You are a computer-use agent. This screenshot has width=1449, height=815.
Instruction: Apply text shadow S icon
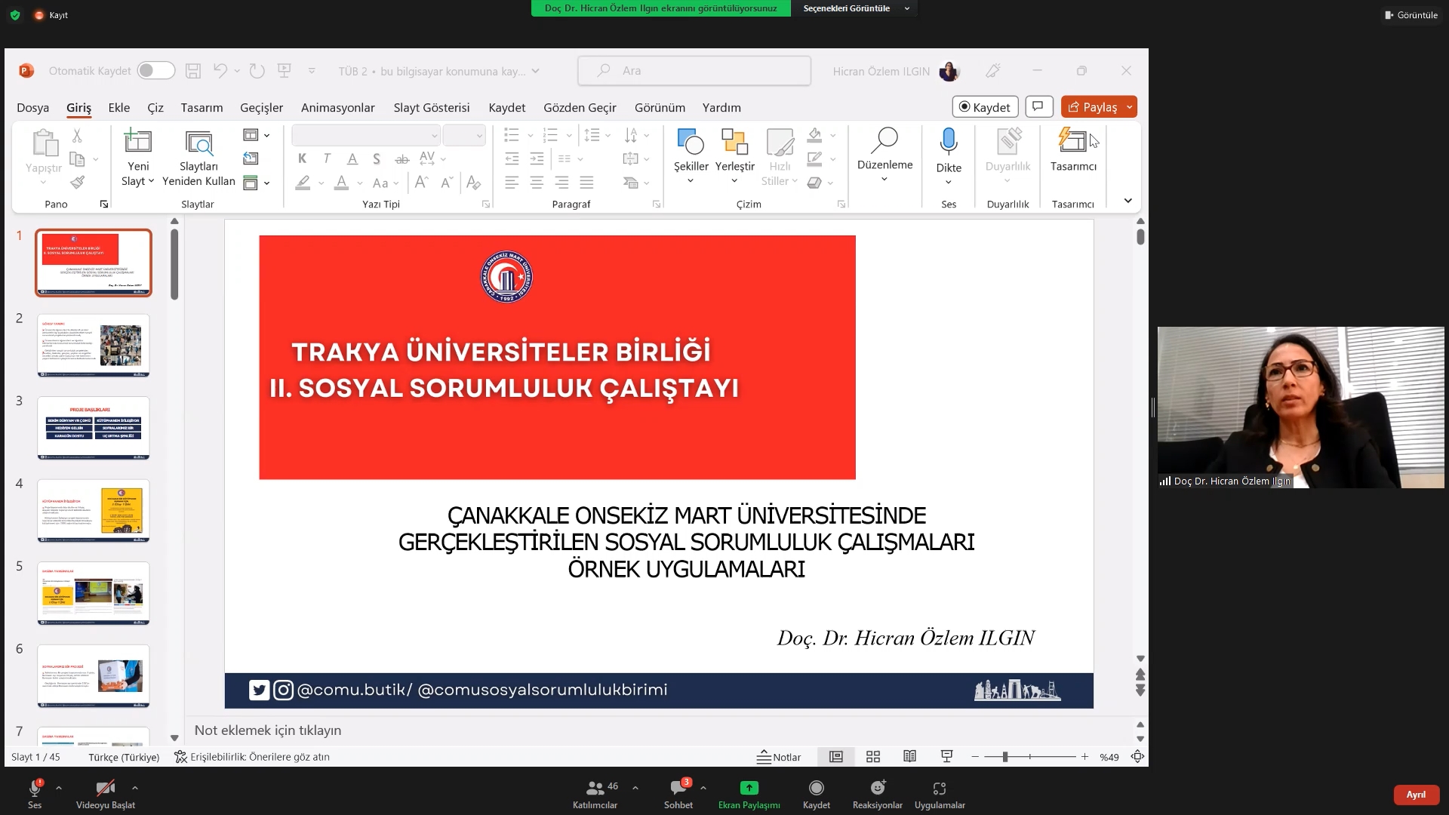[x=377, y=158]
